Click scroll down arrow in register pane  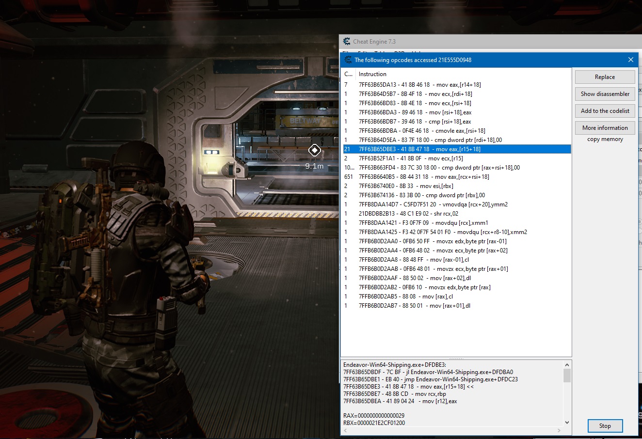tap(567, 423)
